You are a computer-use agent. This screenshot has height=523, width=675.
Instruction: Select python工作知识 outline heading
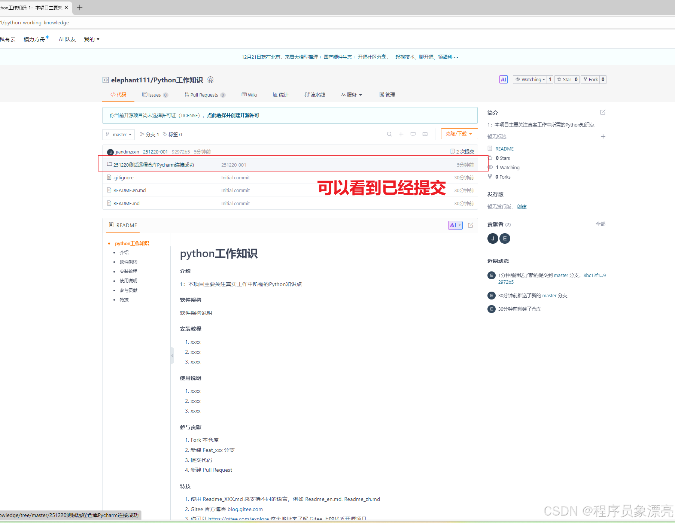[x=132, y=243]
